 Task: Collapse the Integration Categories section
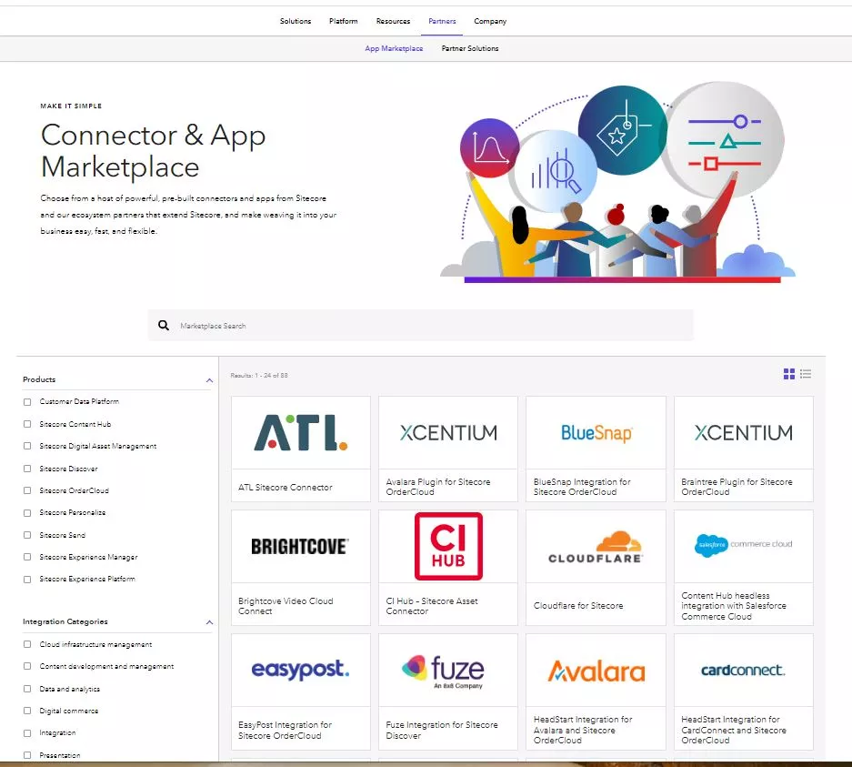tap(208, 622)
